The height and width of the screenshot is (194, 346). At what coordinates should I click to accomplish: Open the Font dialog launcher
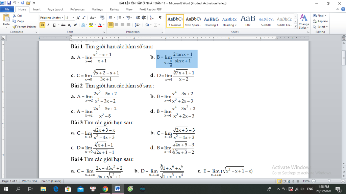(x=104, y=32)
